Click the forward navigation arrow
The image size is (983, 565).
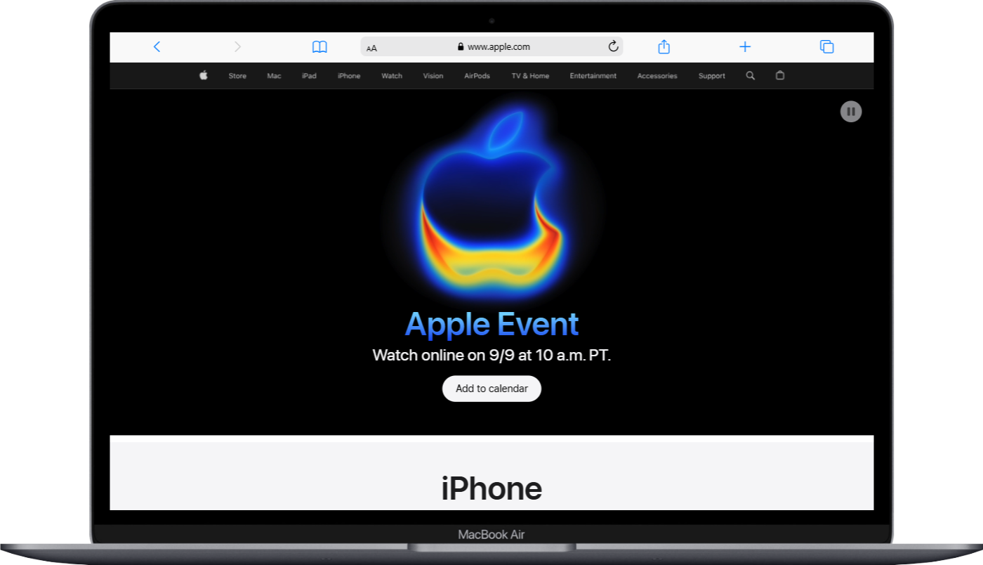coord(237,47)
